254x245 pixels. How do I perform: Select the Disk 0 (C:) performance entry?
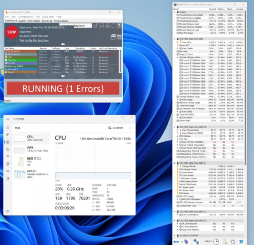click(x=31, y=161)
